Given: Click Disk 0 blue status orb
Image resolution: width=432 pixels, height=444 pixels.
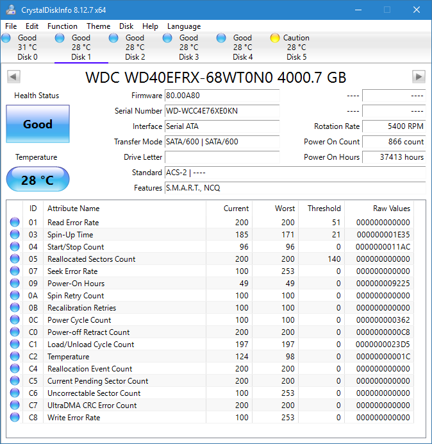Looking at the screenshot, I should pos(6,38).
